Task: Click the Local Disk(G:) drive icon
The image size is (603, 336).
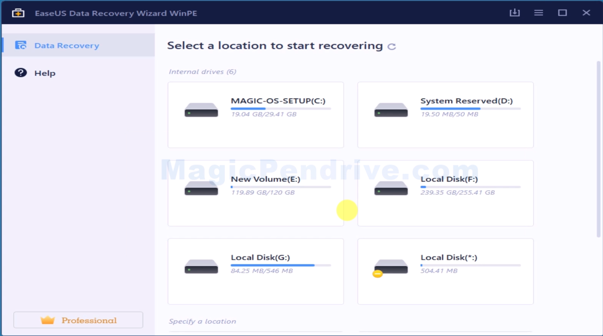Action: click(x=201, y=266)
